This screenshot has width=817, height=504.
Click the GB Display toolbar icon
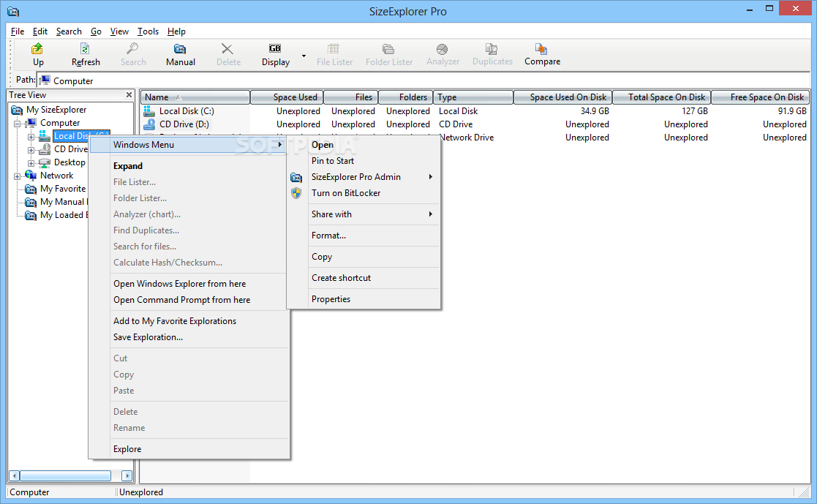click(x=275, y=48)
